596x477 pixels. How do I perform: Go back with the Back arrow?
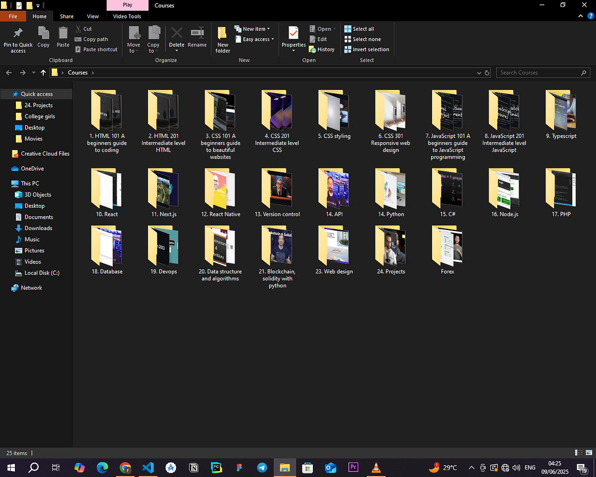(x=9, y=73)
